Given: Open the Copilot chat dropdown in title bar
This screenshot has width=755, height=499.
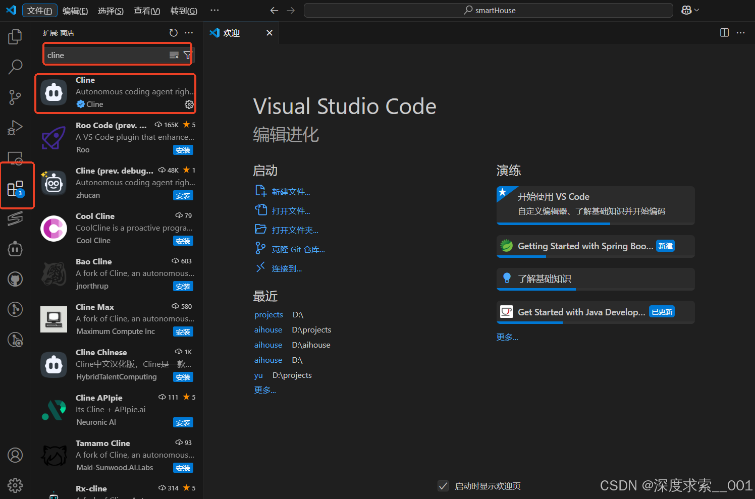Looking at the screenshot, I should (x=690, y=10).
